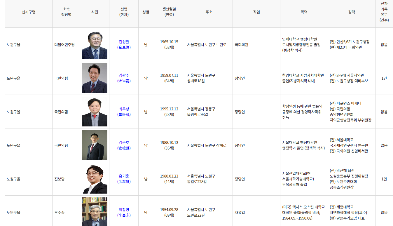Click 최우성's candidate photo
The image size is (393, 226).
pyautogui.click(x=95, y=112)
